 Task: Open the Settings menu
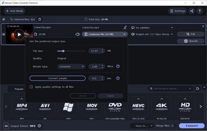[x=177, y=11]
